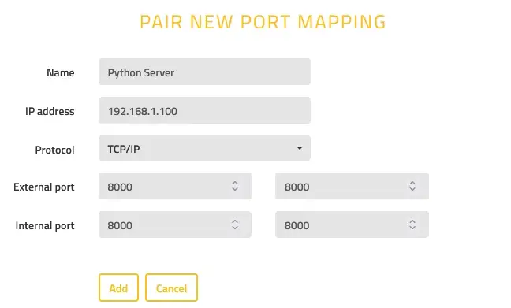511x308 pixels.
Task: Click the Add button
Action: [x=118, y=288]
